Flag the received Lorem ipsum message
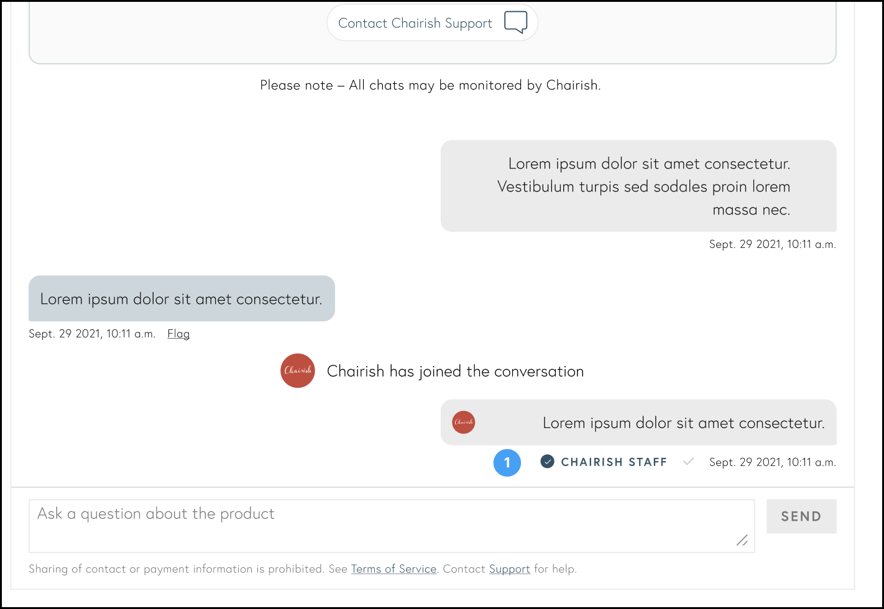This screenshot has width=884, height=609. pyautogui.click(x=178, y=334)
